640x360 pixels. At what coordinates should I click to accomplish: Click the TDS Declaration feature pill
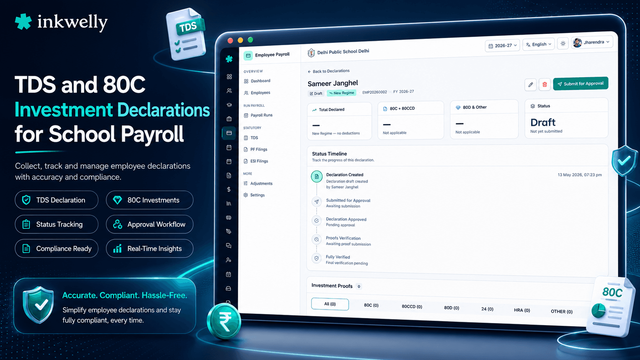[x=57, y=200]
